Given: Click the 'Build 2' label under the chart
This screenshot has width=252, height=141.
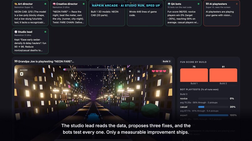Looking at the screenshot, I should point(223,83).
